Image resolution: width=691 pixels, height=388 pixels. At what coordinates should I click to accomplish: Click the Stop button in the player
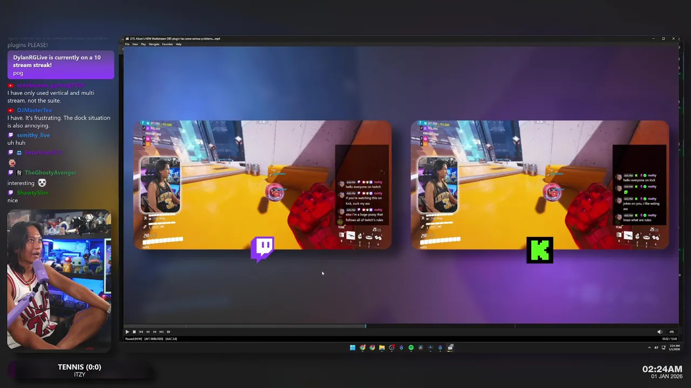point(134,332)
